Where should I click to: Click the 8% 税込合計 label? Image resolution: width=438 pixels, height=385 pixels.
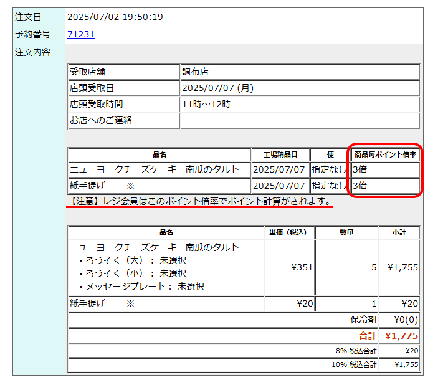(x=356, y=351)
